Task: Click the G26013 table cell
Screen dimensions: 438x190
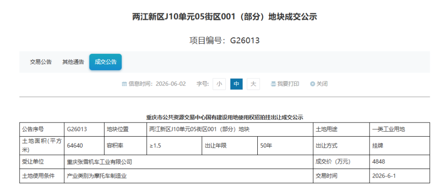Action: pos(84,129)
